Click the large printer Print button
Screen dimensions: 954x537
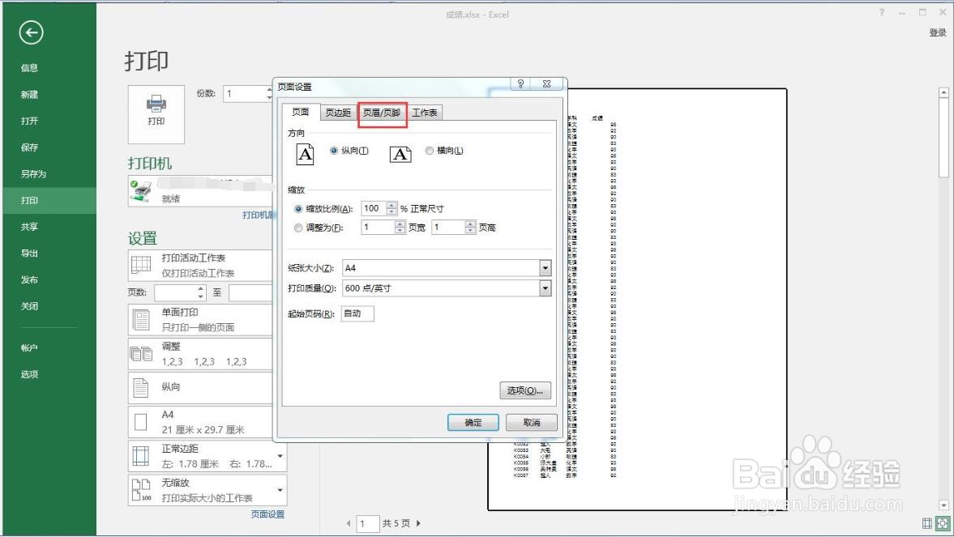[156, 113]
